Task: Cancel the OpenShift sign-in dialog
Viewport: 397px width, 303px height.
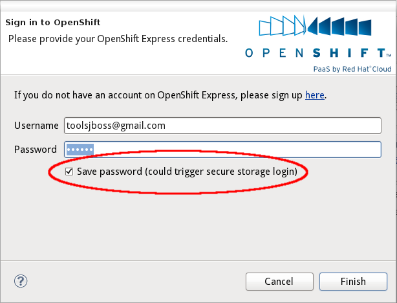Action: point(279,282)
